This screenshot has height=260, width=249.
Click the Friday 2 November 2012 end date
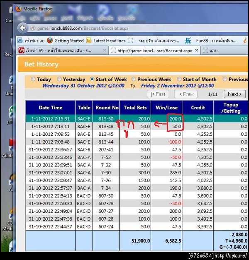[177, 86]
